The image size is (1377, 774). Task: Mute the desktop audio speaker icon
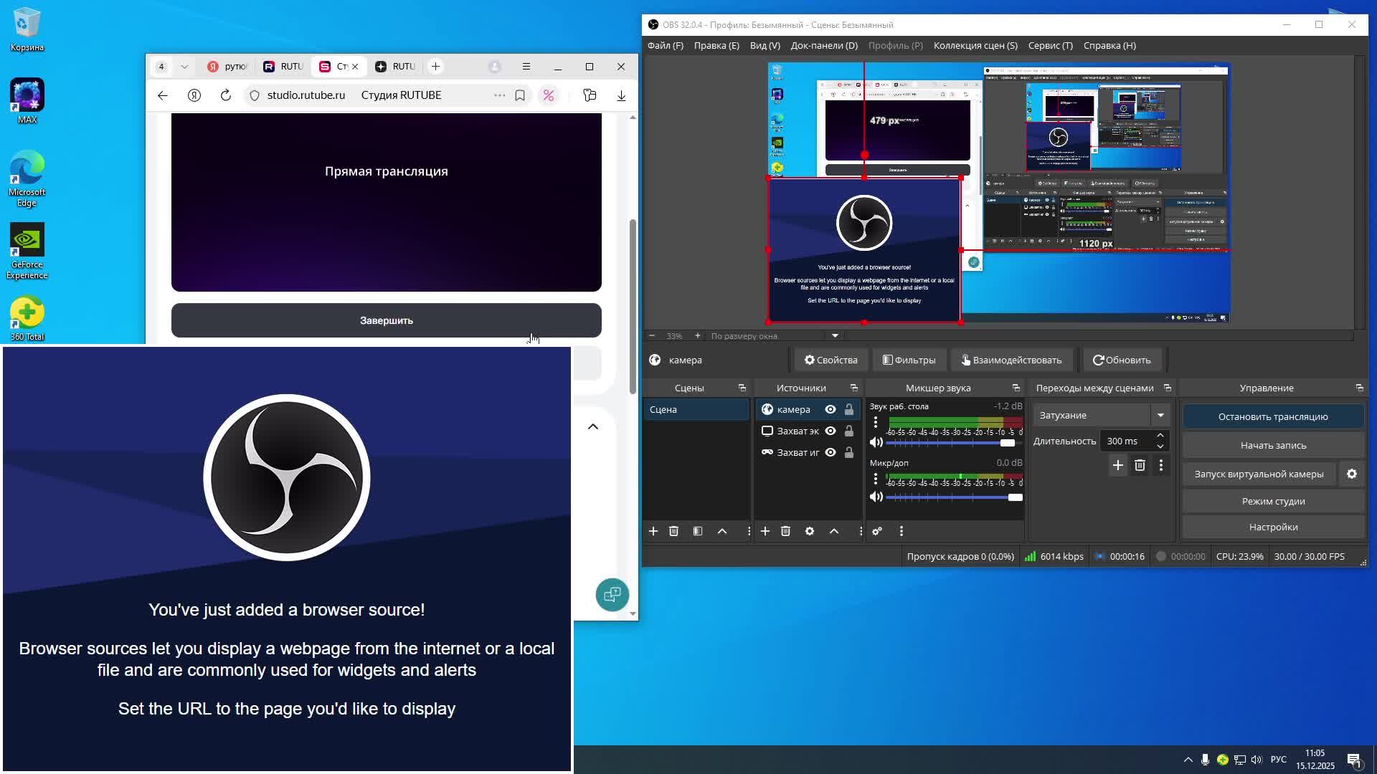(x=876, y=442)
